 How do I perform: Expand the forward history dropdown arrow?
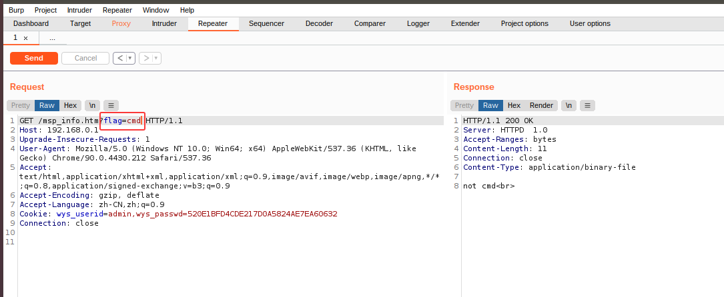157,58
